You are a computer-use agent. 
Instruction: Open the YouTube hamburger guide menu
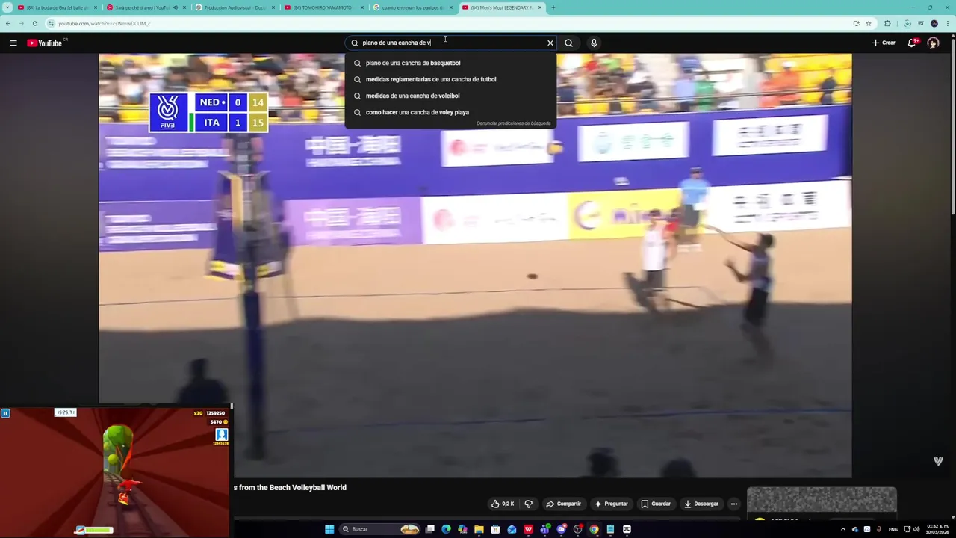click(x=13, y=43)
